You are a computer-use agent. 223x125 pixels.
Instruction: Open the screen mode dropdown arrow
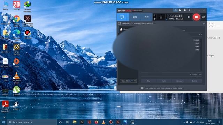[128, 17]
